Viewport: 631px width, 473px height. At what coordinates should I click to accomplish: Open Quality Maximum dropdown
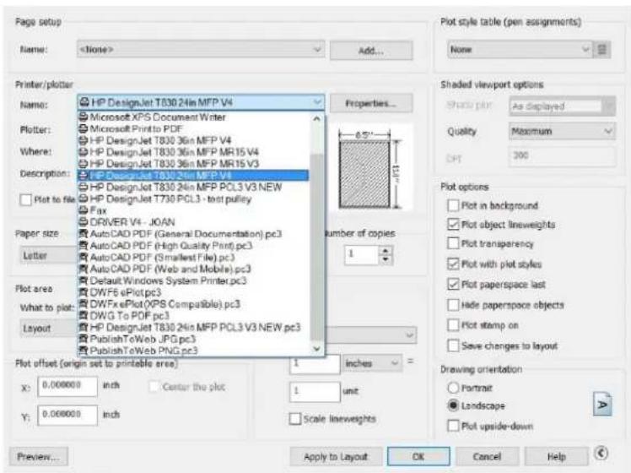(x=562, y=132)
